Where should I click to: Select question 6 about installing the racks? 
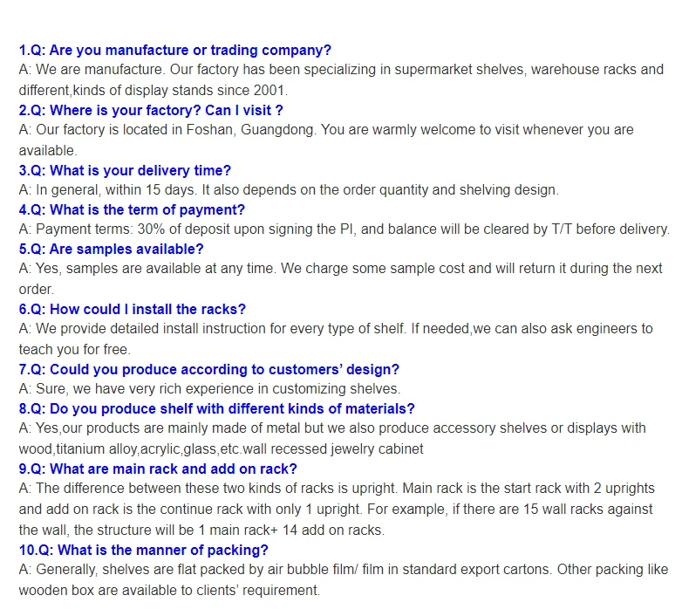point(133,309)
